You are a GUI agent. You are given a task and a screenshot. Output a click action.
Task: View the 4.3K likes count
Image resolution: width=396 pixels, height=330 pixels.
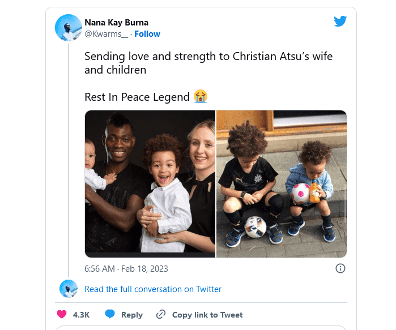tap(82, 315)
